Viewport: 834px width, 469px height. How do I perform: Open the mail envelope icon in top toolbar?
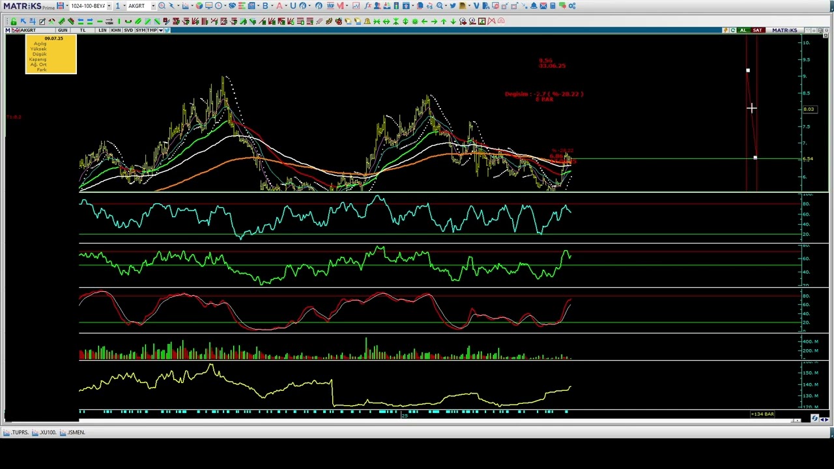tap(543, 6)
